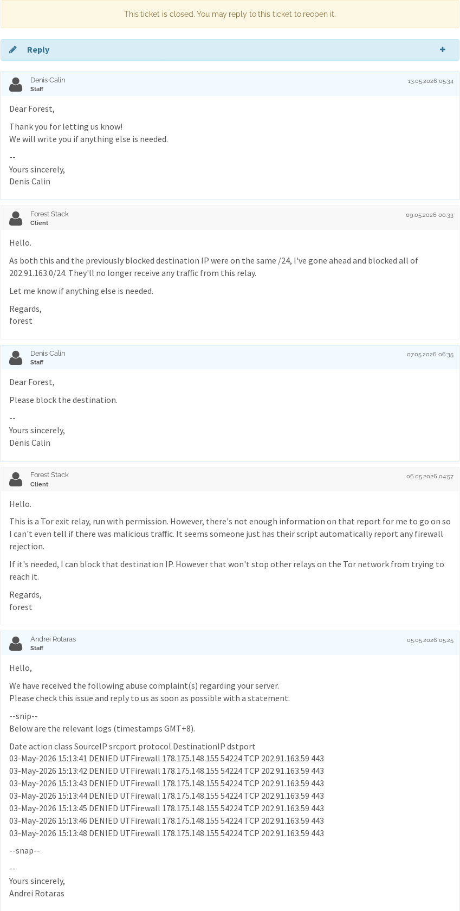Click the 06.05.2026 04:57 timestamp
The height and width of the screenshot is (911, 460).
click(430, 477)
